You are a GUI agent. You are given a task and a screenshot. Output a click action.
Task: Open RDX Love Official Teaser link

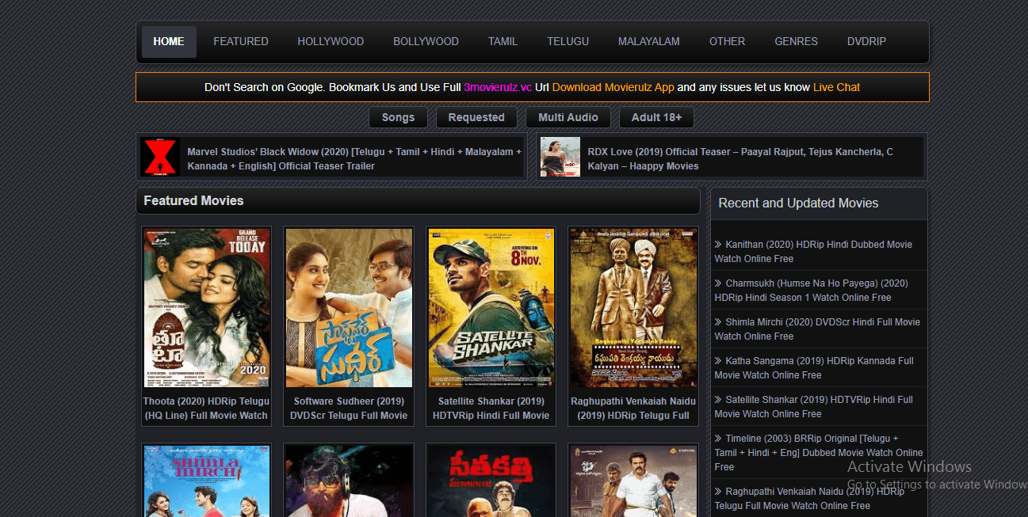coord(740,158)
